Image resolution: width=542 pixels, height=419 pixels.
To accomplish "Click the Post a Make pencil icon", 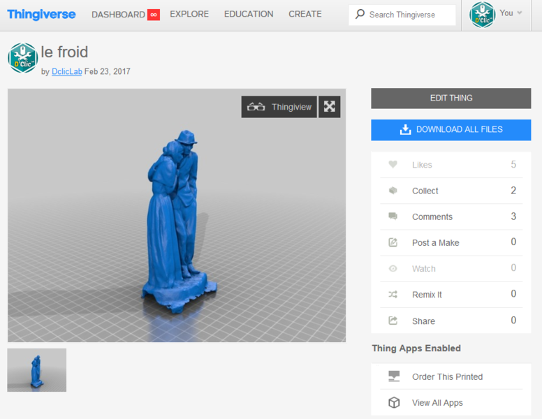I will [393, 242].
